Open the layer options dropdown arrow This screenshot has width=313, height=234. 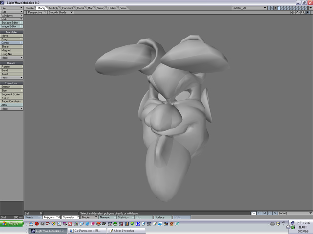click(311, 8)
